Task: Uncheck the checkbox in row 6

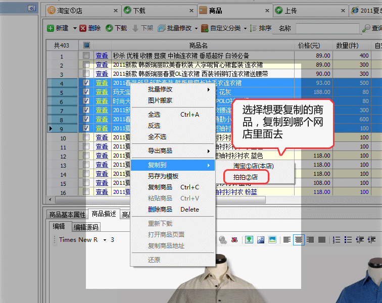Action: click(86, 101)
